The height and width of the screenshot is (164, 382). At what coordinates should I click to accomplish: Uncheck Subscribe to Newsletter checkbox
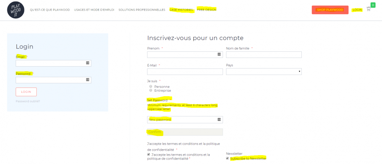click(x=228, y=158)
